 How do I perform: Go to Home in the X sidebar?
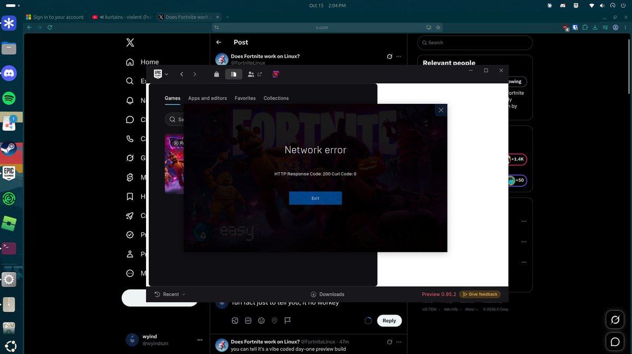pos(142,62)
